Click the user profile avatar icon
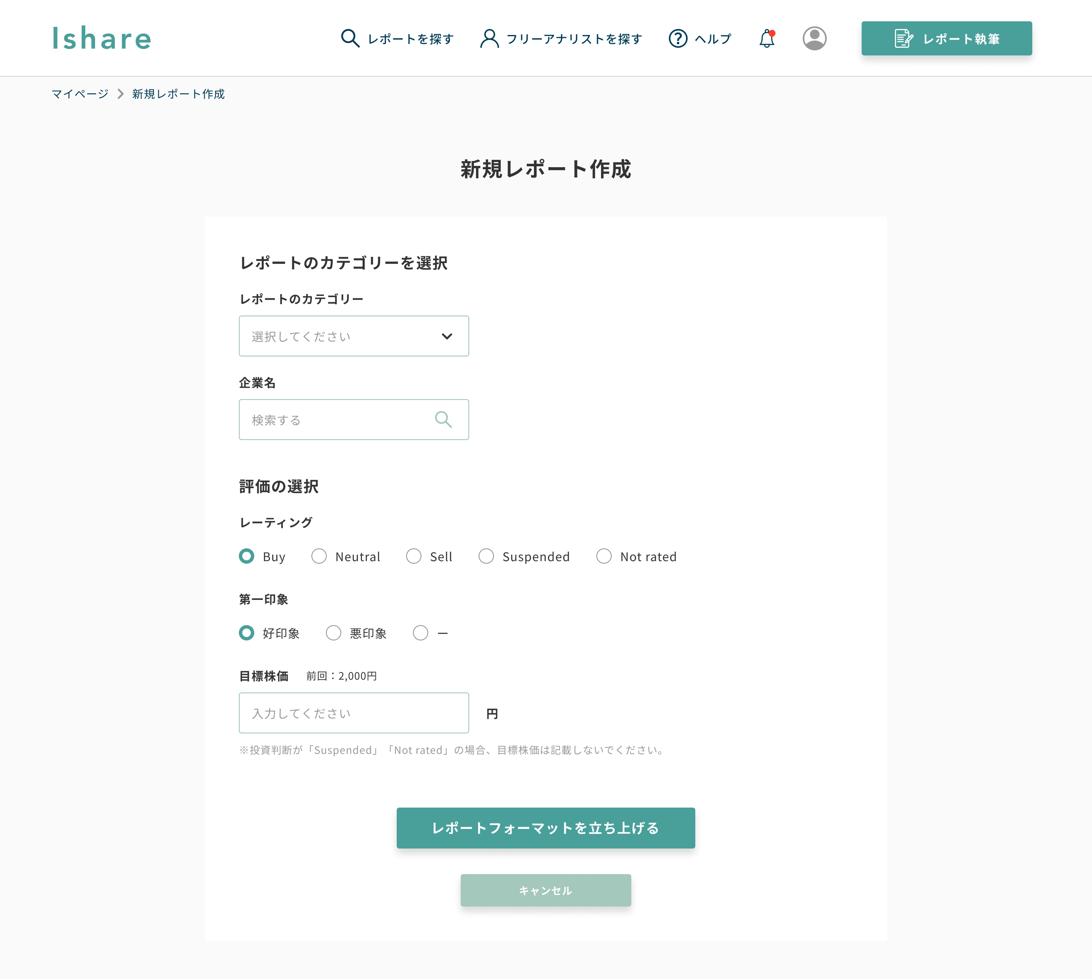Image resolution: width=1092 pixels, height=979 pixels. (815, 38)
